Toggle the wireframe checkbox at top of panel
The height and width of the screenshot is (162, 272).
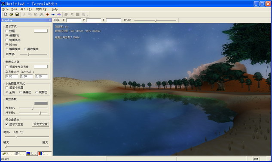click(7, 31)
